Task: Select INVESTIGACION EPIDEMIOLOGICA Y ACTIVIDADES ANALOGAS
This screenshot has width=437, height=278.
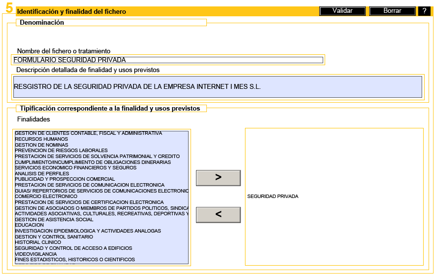Action: tap(88, 231)
